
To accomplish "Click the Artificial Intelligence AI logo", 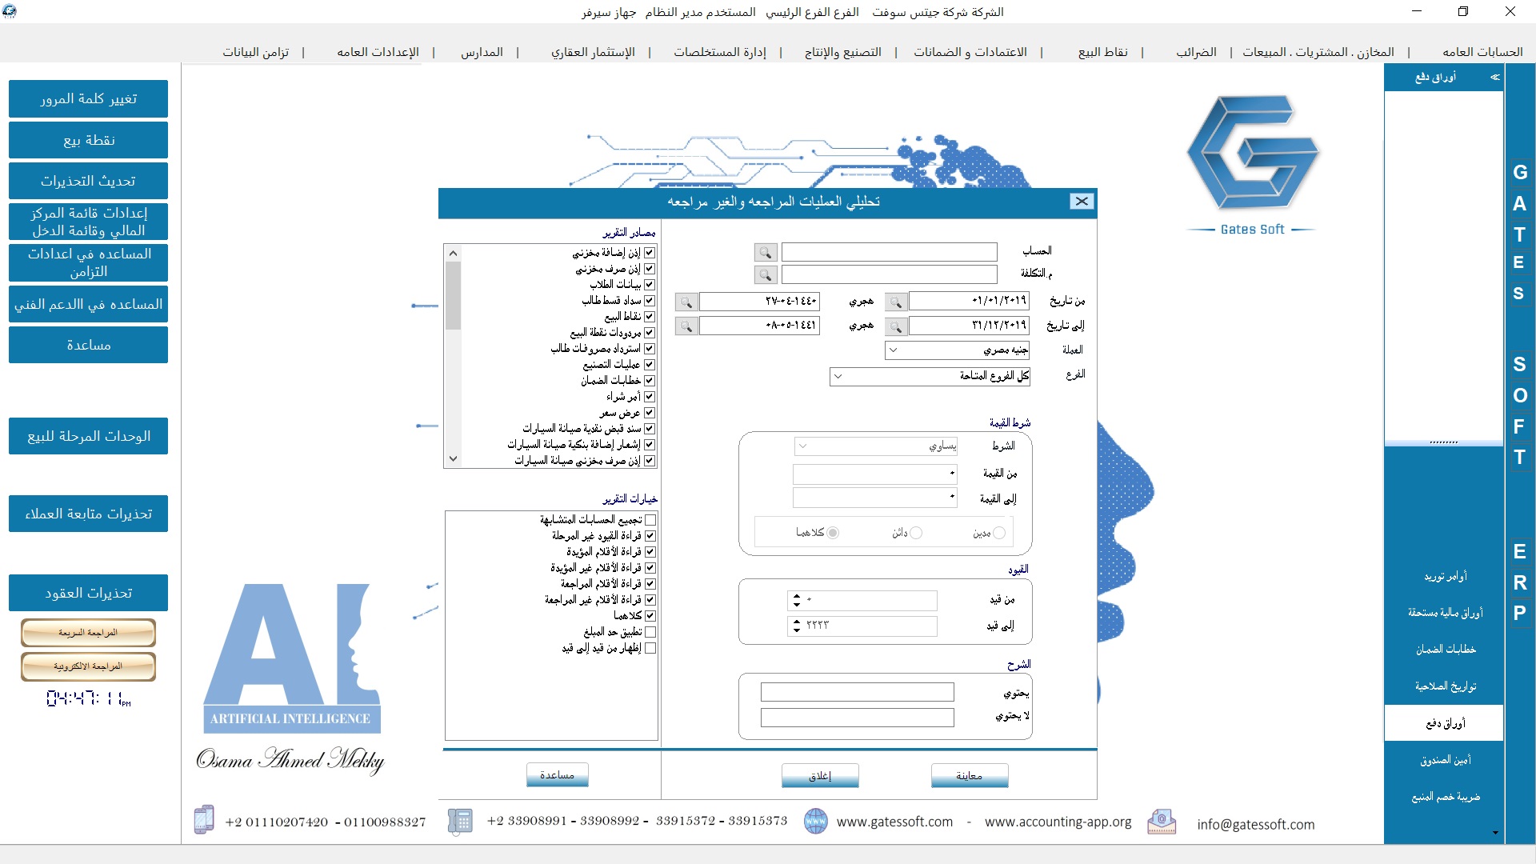I will point(292,658).
